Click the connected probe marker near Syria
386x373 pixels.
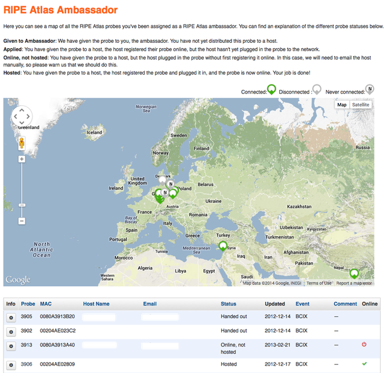coord(223,246)
